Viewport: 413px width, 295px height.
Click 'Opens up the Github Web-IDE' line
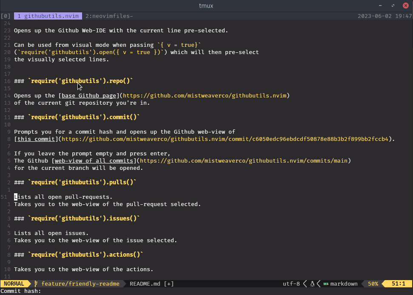pos(121,30)
